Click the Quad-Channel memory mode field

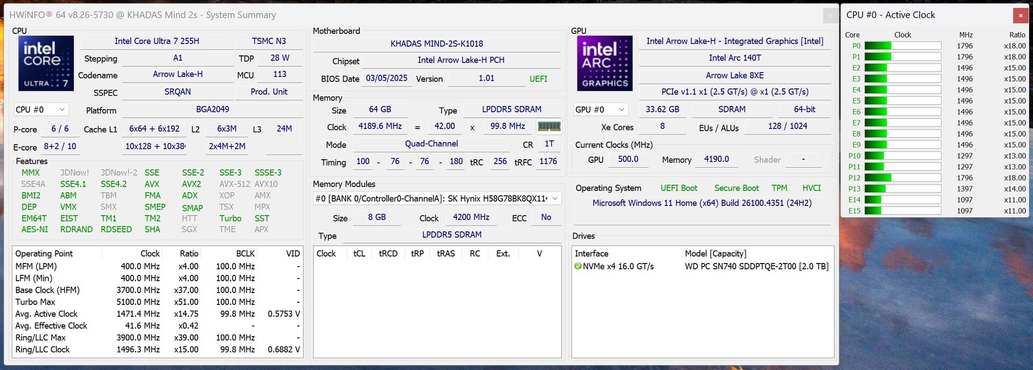tap(431, 144)
